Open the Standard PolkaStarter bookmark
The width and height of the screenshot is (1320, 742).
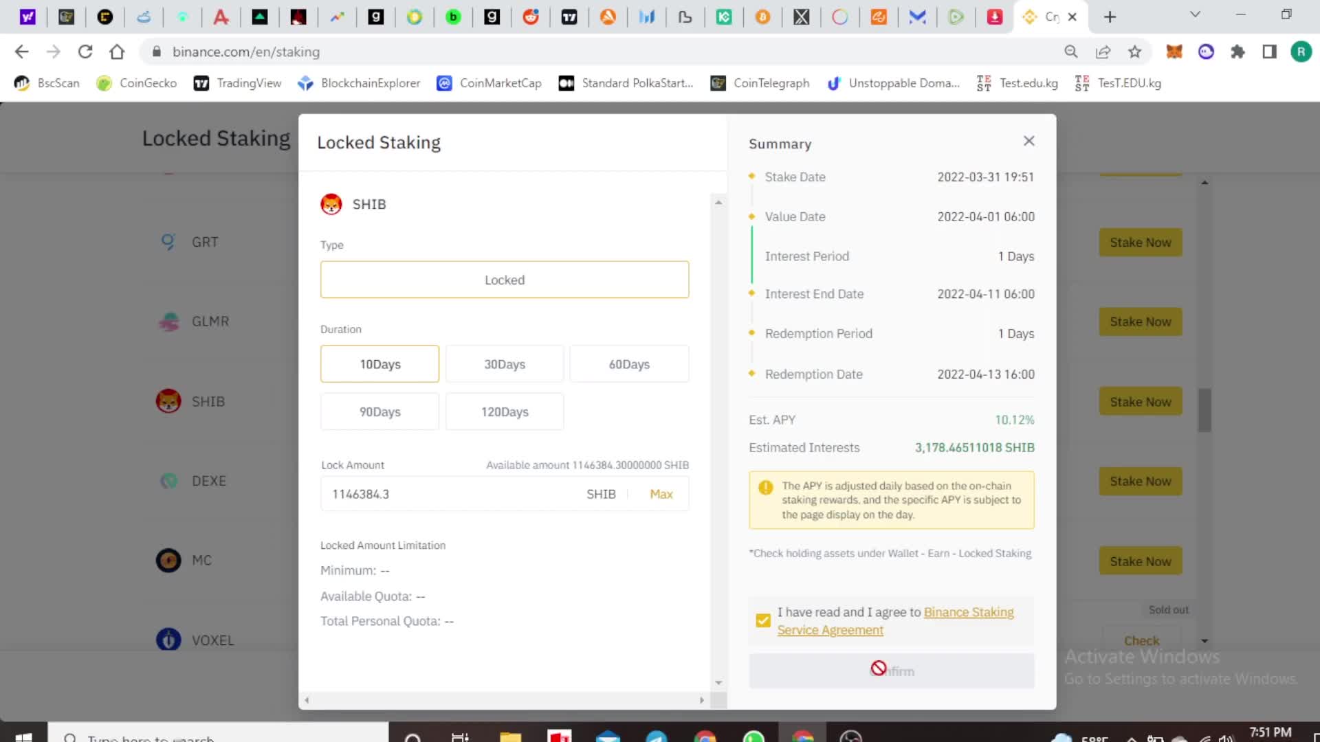(x=626, y=83)
